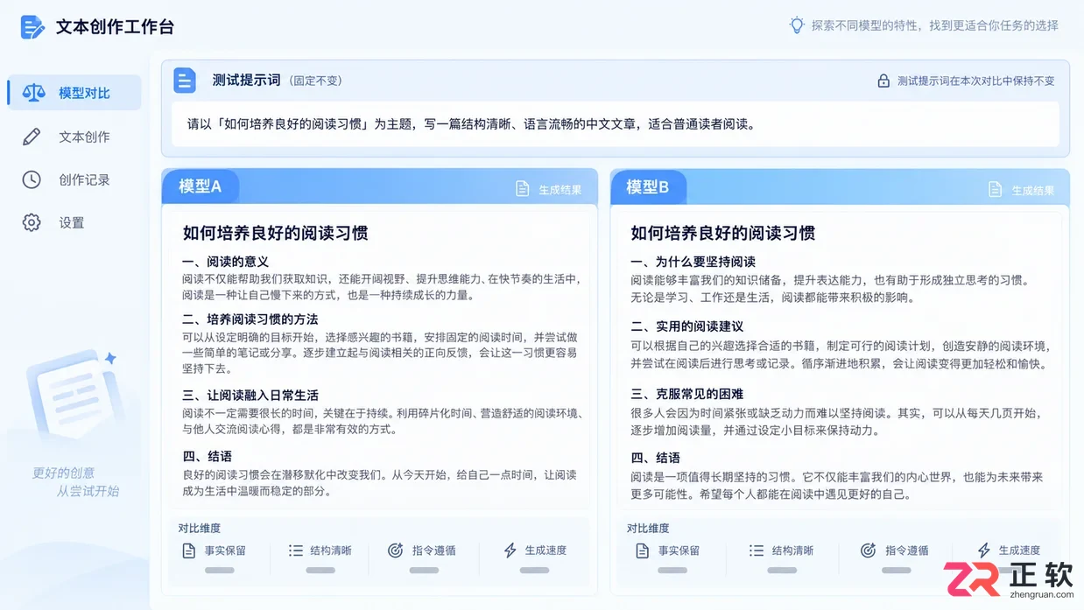Click 对比维度 label under 模型A
Viewport: 1084px width, 610px height.
coord(200,528)
